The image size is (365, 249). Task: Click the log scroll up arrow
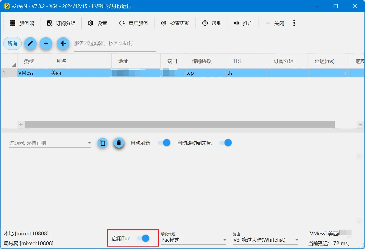tap(359, 157)
